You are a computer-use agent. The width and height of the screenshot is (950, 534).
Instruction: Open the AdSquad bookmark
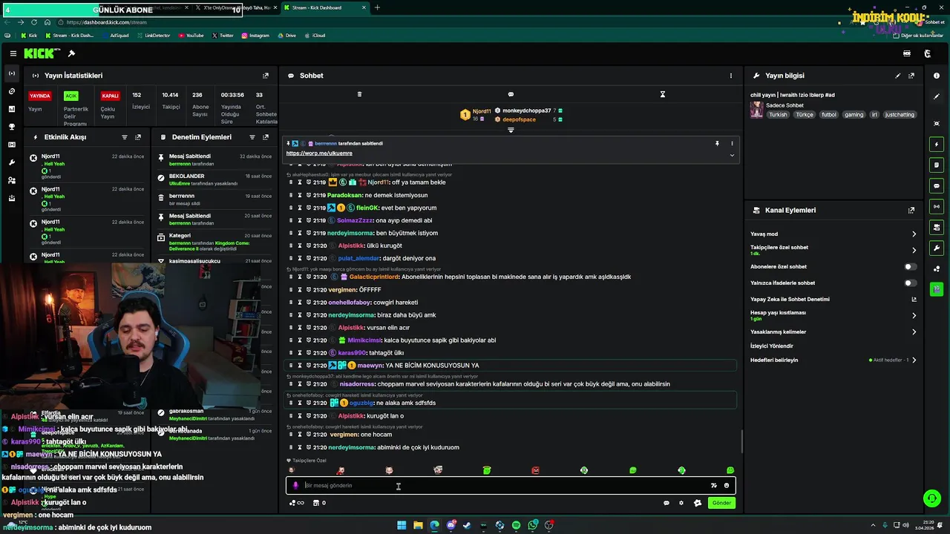[115, 36]
